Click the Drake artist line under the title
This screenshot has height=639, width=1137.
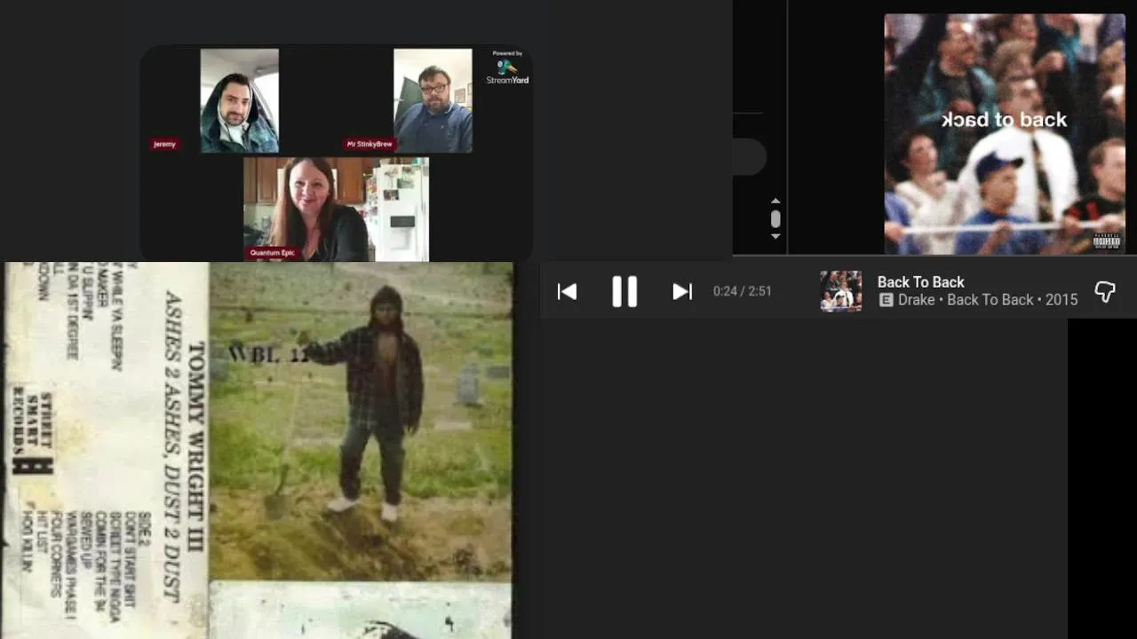(x=987, y=300)
